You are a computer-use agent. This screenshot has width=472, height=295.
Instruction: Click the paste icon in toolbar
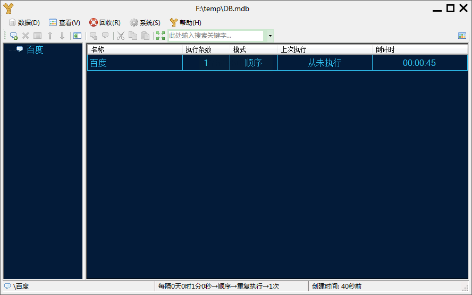[x=145, y=36]
